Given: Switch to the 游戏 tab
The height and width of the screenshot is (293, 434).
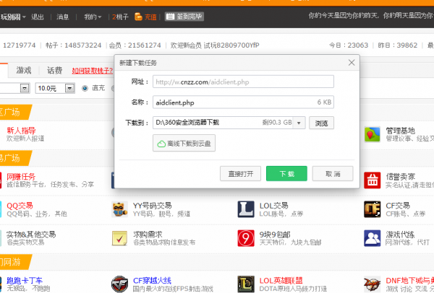Looking at the screenshot, I should (x=24, y=71).
